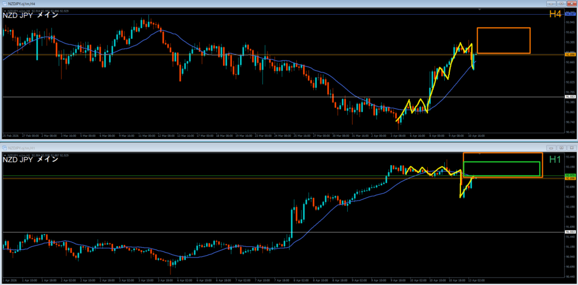Click the chart shift triangle on H4 chart
578x285 pixels.
pyautogui.click(x=480, y=10)
